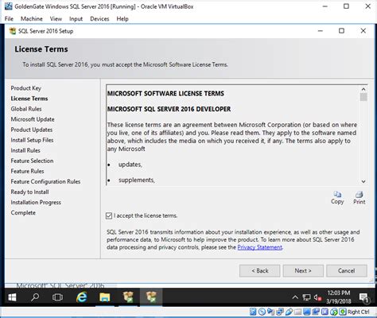Select Product Updates step in sidebar
The height and width of the screenshot is (318, 377).
click(x=32, y=130)
